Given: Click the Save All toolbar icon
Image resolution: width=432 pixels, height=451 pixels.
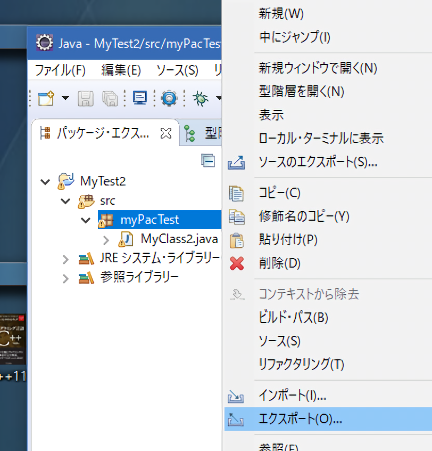Looking at the screenshot, I should pyautogui.click(x=110, y=98).
